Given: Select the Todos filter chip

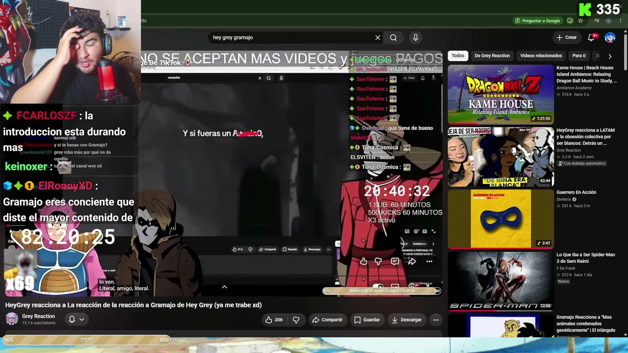Looking at the screenshot, I should [458, 56].
